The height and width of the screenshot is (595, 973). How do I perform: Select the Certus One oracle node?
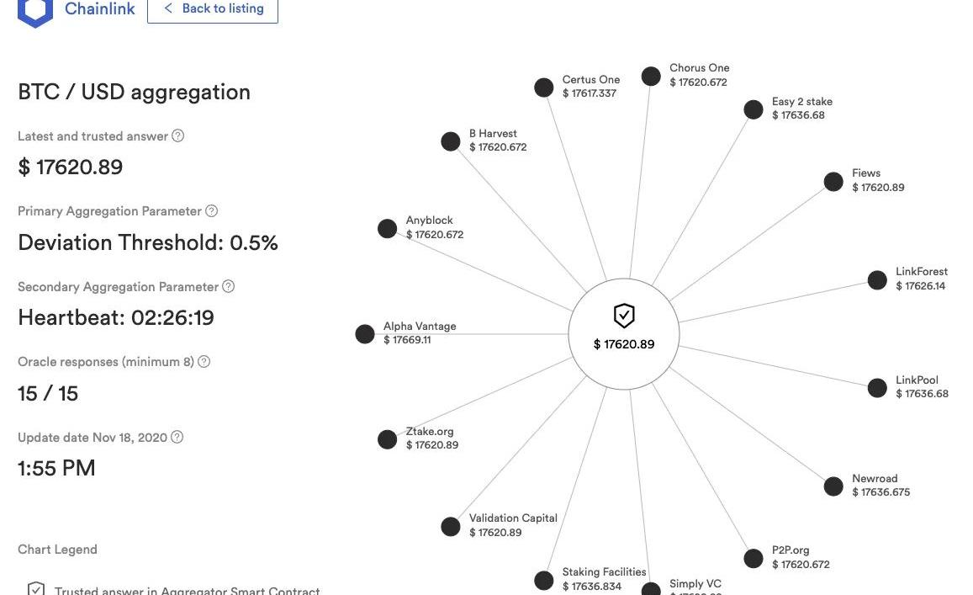544,87
